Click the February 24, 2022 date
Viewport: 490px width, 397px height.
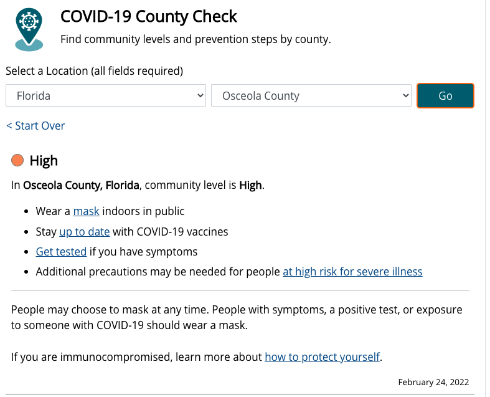[433, 382]
